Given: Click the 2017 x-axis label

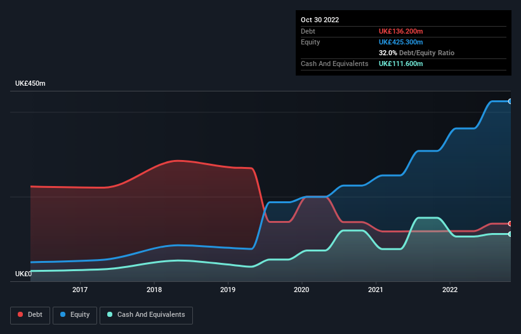Looking at the screenshot, I should pos(80,290).
